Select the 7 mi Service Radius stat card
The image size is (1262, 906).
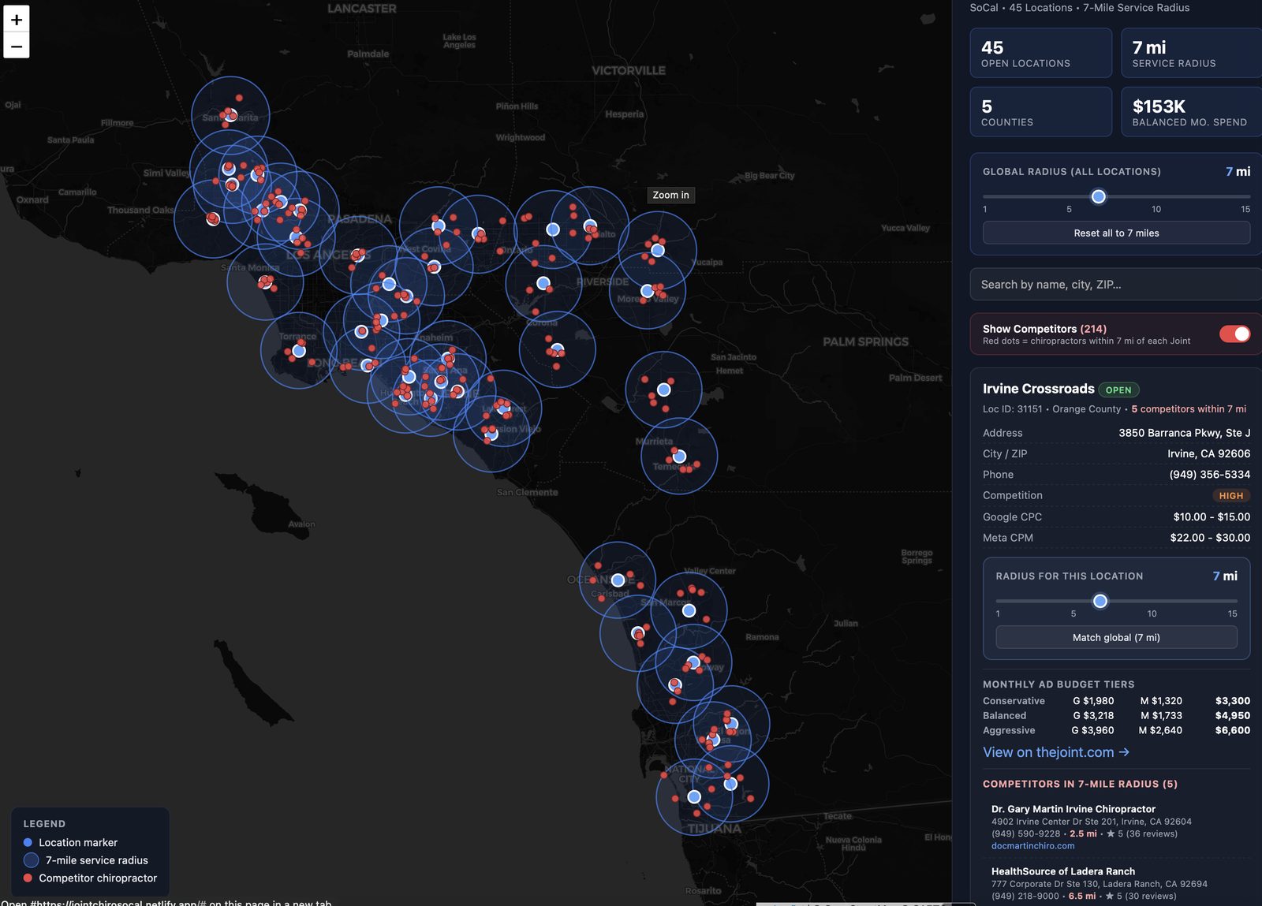click(x=1192, y=53)
